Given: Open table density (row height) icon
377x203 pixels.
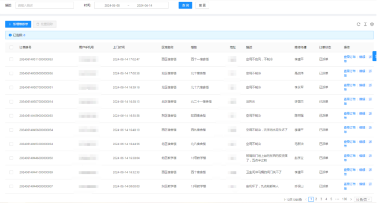Looking at the screenshot, I should pyautogui.click(x=365, y=24).
